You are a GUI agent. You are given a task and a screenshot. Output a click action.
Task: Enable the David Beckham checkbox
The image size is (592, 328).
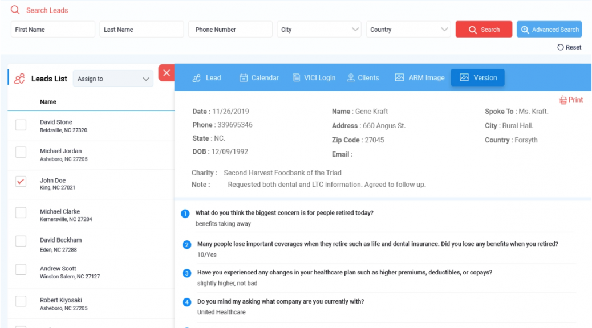point(21,241)
